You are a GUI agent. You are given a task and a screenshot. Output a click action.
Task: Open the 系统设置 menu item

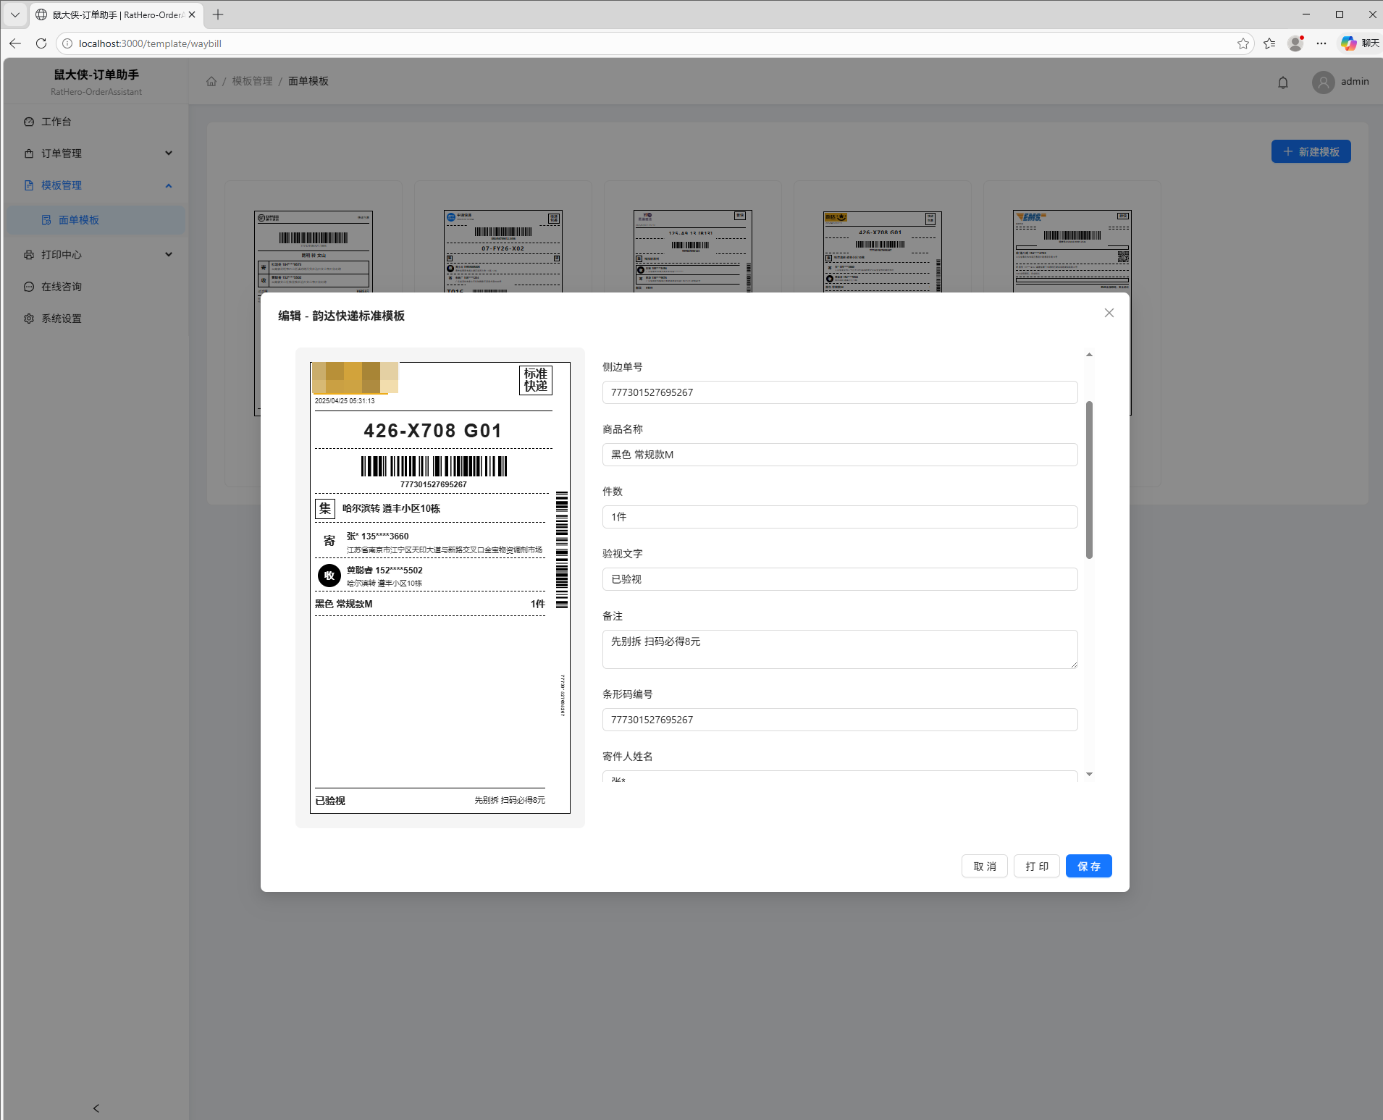click(62, 319)
